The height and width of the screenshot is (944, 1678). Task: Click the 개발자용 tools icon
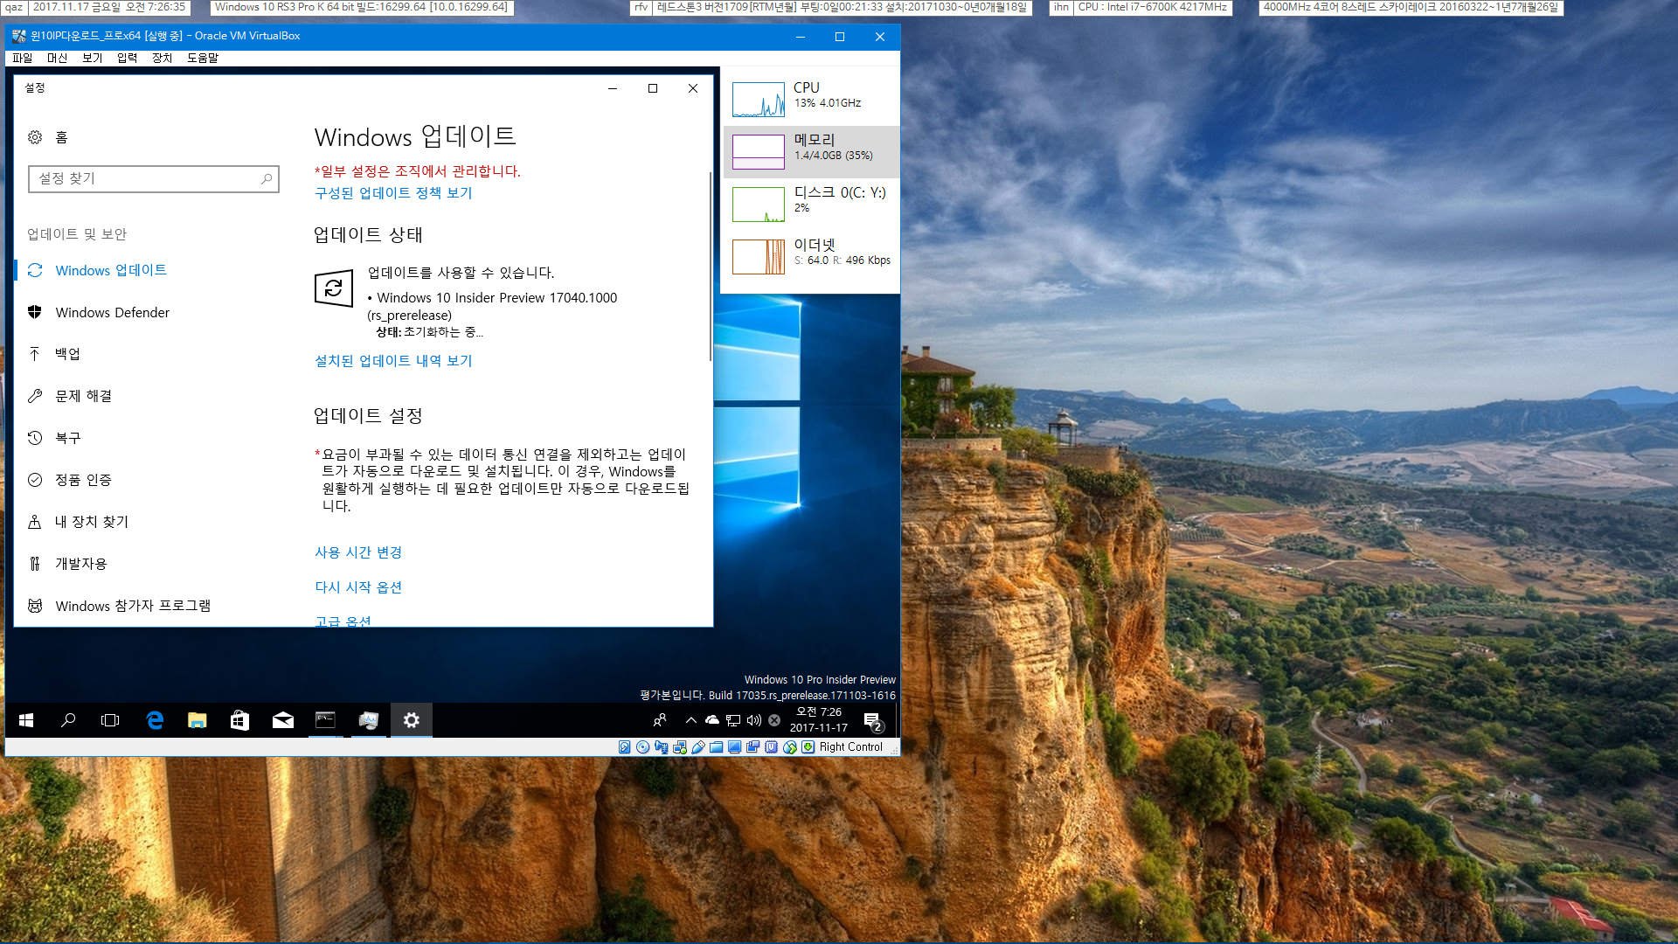(x=35, y=564)
